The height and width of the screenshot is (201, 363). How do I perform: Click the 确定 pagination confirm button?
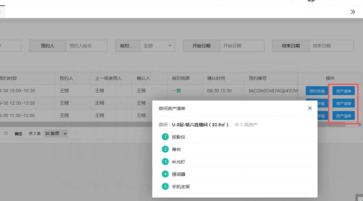18,134
